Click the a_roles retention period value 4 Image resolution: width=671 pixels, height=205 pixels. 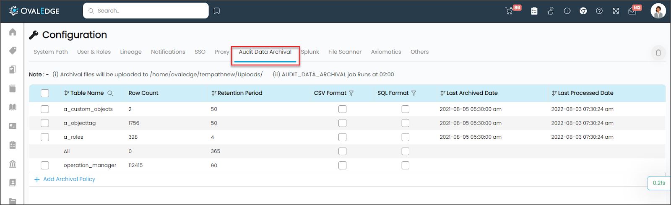click(x=212, y=137)
